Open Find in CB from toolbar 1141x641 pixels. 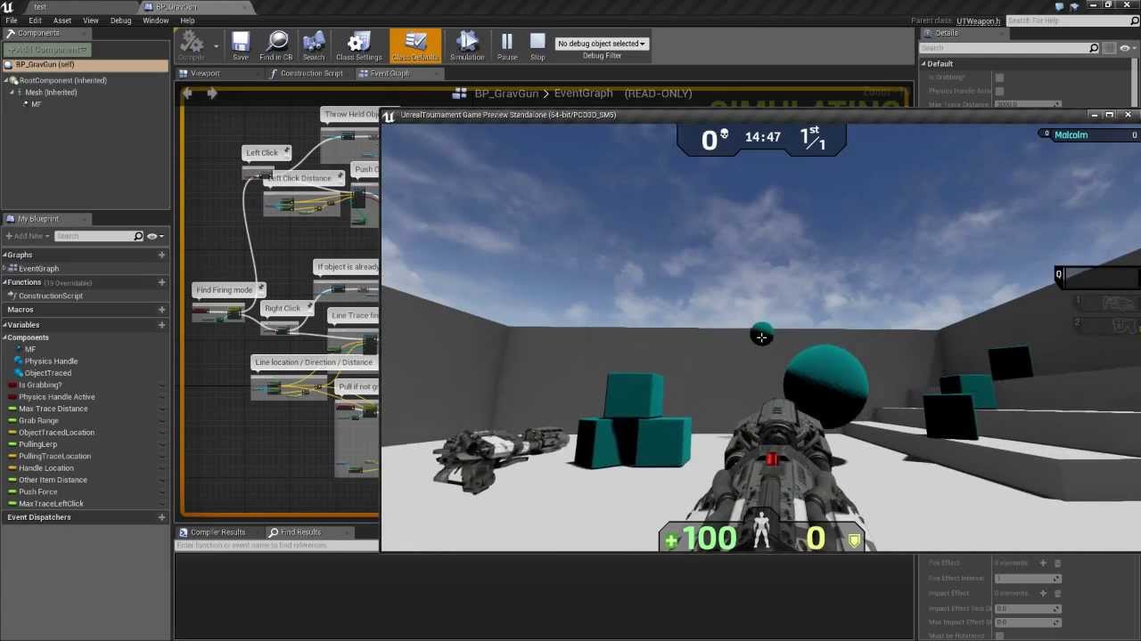(x=276, y=46)
